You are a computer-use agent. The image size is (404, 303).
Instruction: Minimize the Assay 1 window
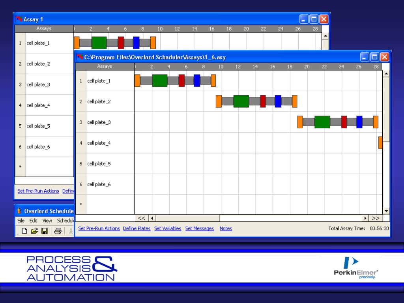point(304,19)
